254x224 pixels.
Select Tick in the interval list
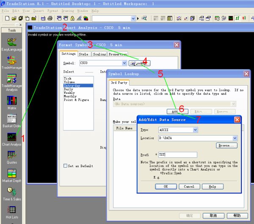click(78, 78)
